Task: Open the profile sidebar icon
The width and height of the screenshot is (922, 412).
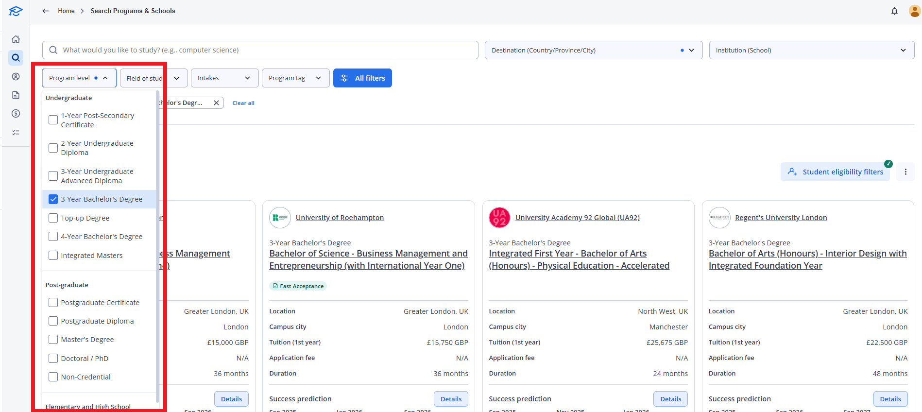Action: pos(16,77)
